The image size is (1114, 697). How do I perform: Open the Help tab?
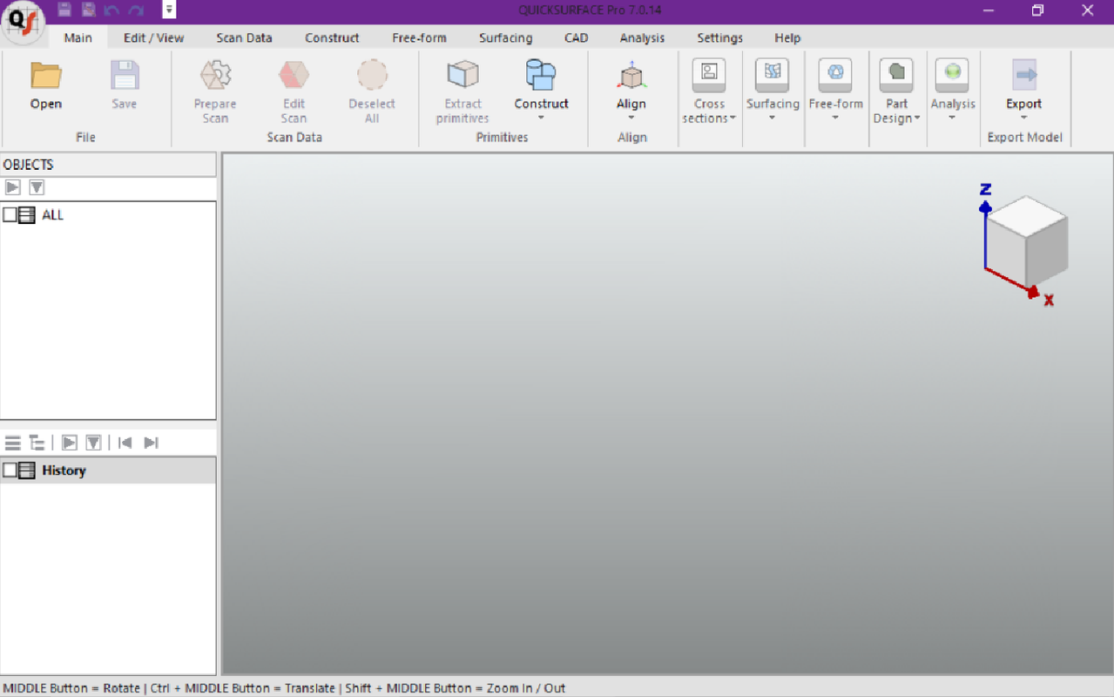pyautogui.click(x=787, y=37)
